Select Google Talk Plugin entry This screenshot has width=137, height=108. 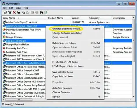pyautogui.click(x=16, y=41)
